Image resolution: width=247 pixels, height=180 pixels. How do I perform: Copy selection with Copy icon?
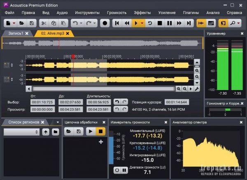tap(54, 23)
